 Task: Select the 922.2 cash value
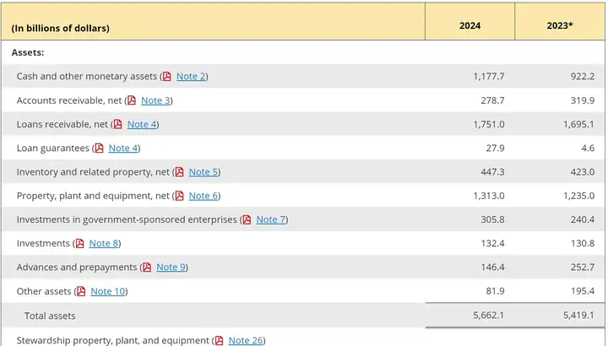click(583, 76)
